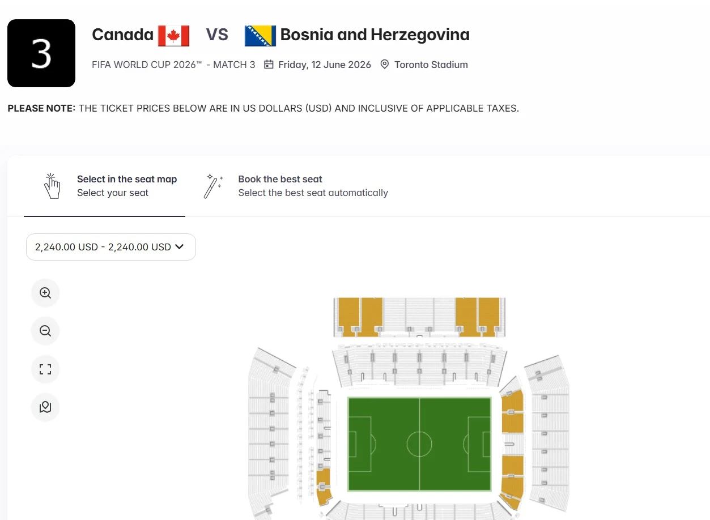Click the FIFA WORLD CUP 2026 MATCH 3 label
Viewport: 710px width, 520px height.
(x=173, y=65)
